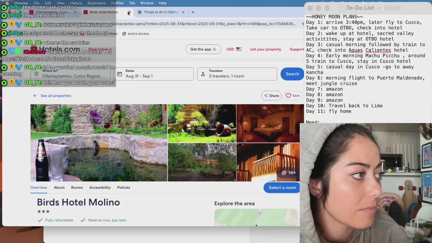Click the Select a room button
This screenshot has height=243, width=432.
click(x=282, y=188)
